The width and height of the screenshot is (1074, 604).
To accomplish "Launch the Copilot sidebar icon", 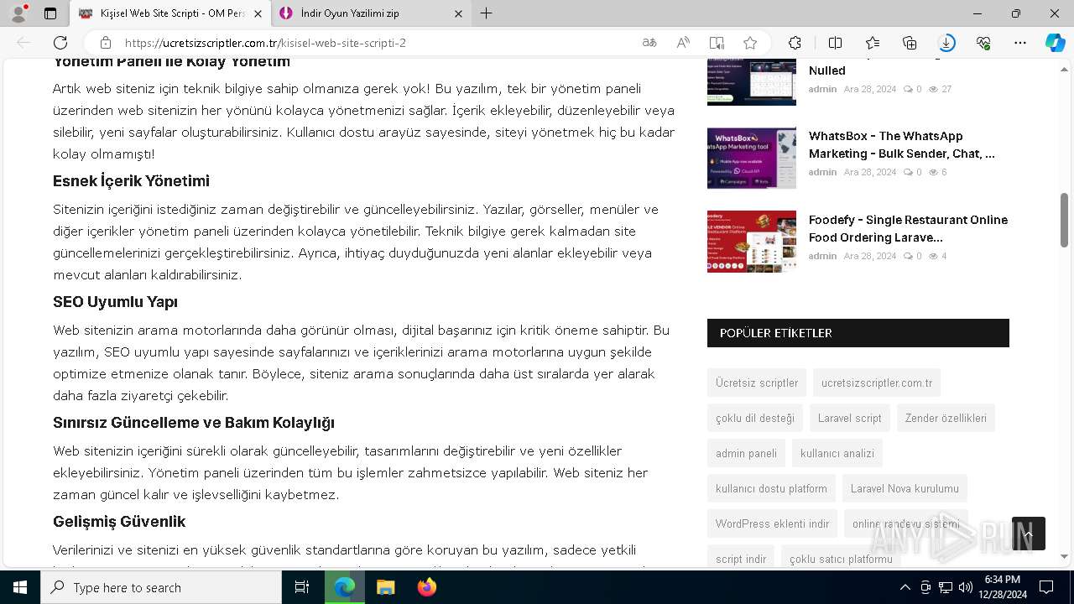I will [x=1055, y=43].
